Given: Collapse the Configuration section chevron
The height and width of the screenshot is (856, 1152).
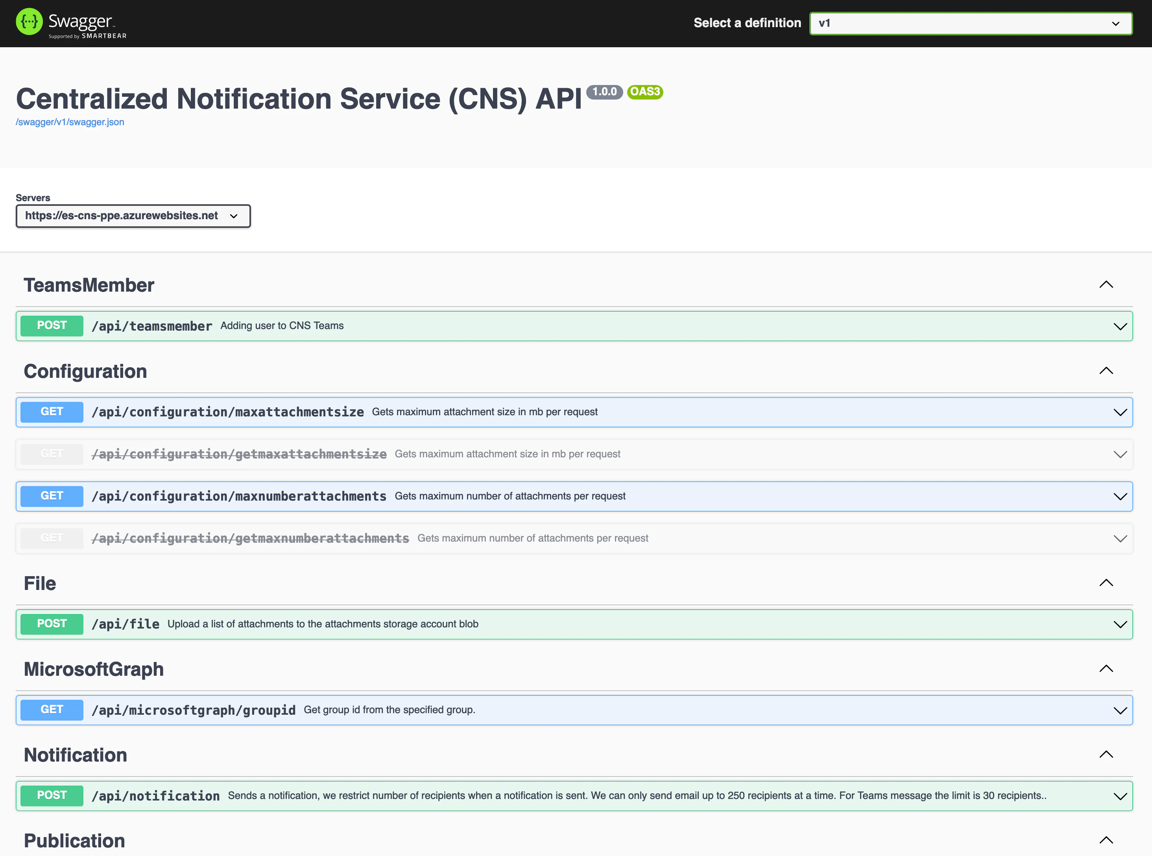Looking at the screenshot, I should [1106, 370].
